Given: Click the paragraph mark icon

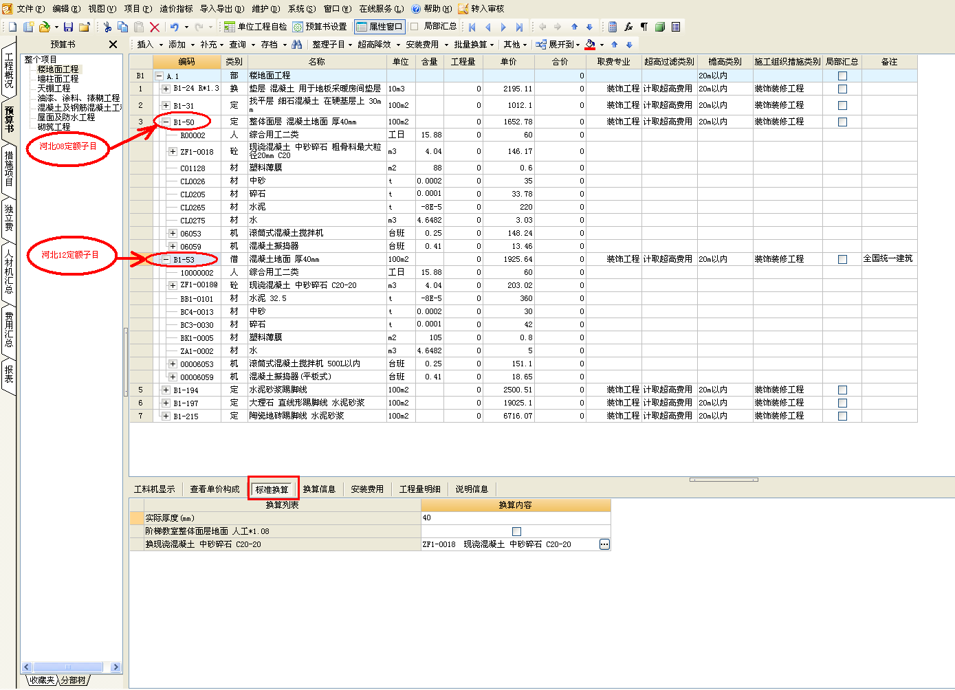Looking at the screenshot, I should click(644, 27).
